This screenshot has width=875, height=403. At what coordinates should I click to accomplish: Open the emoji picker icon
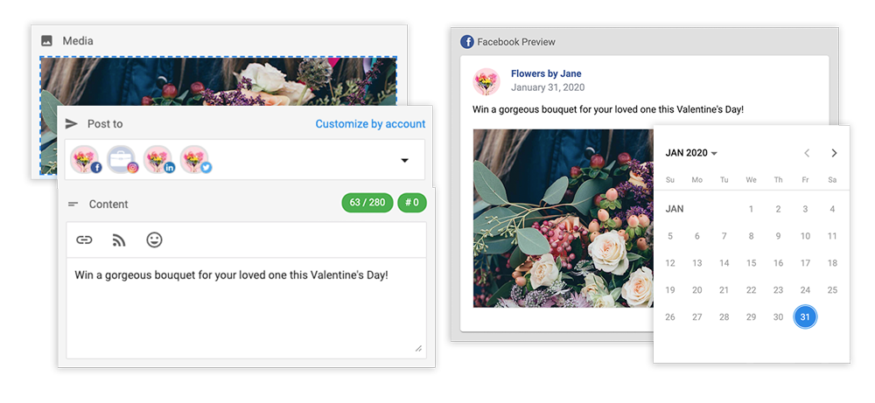coord(154,240)
